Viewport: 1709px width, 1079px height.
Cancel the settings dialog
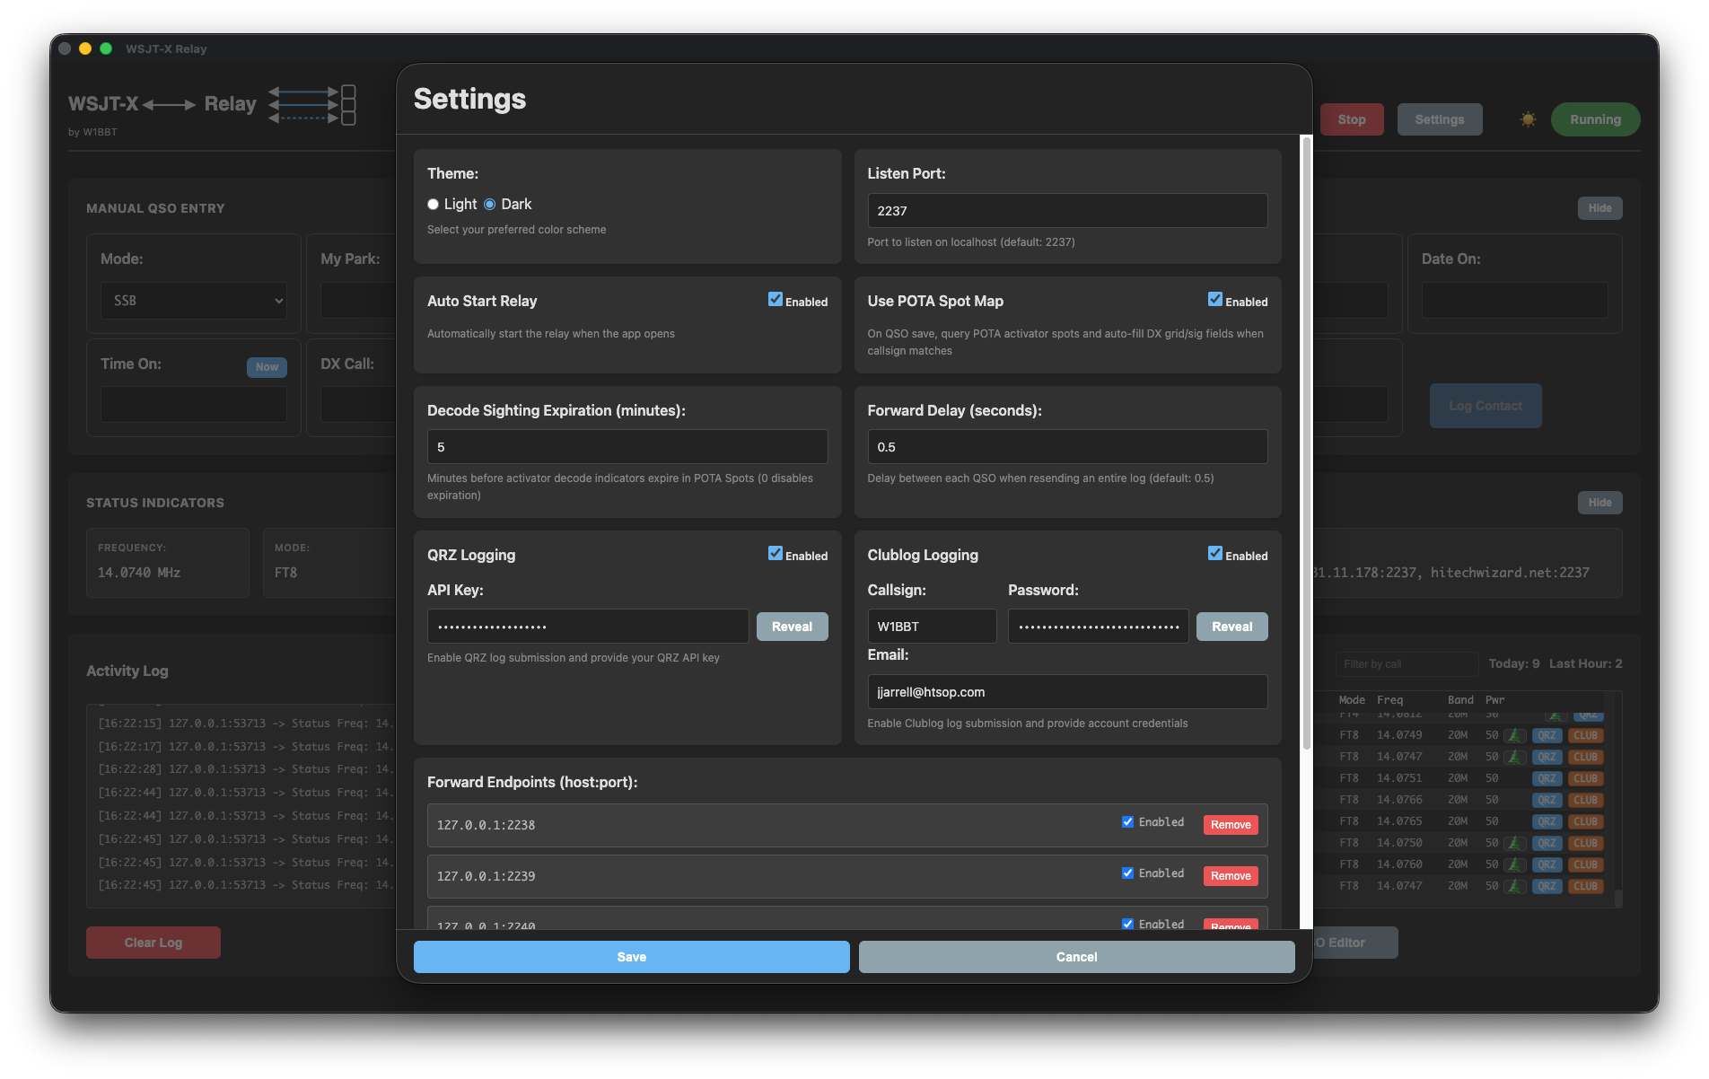tap(1076, 957)
